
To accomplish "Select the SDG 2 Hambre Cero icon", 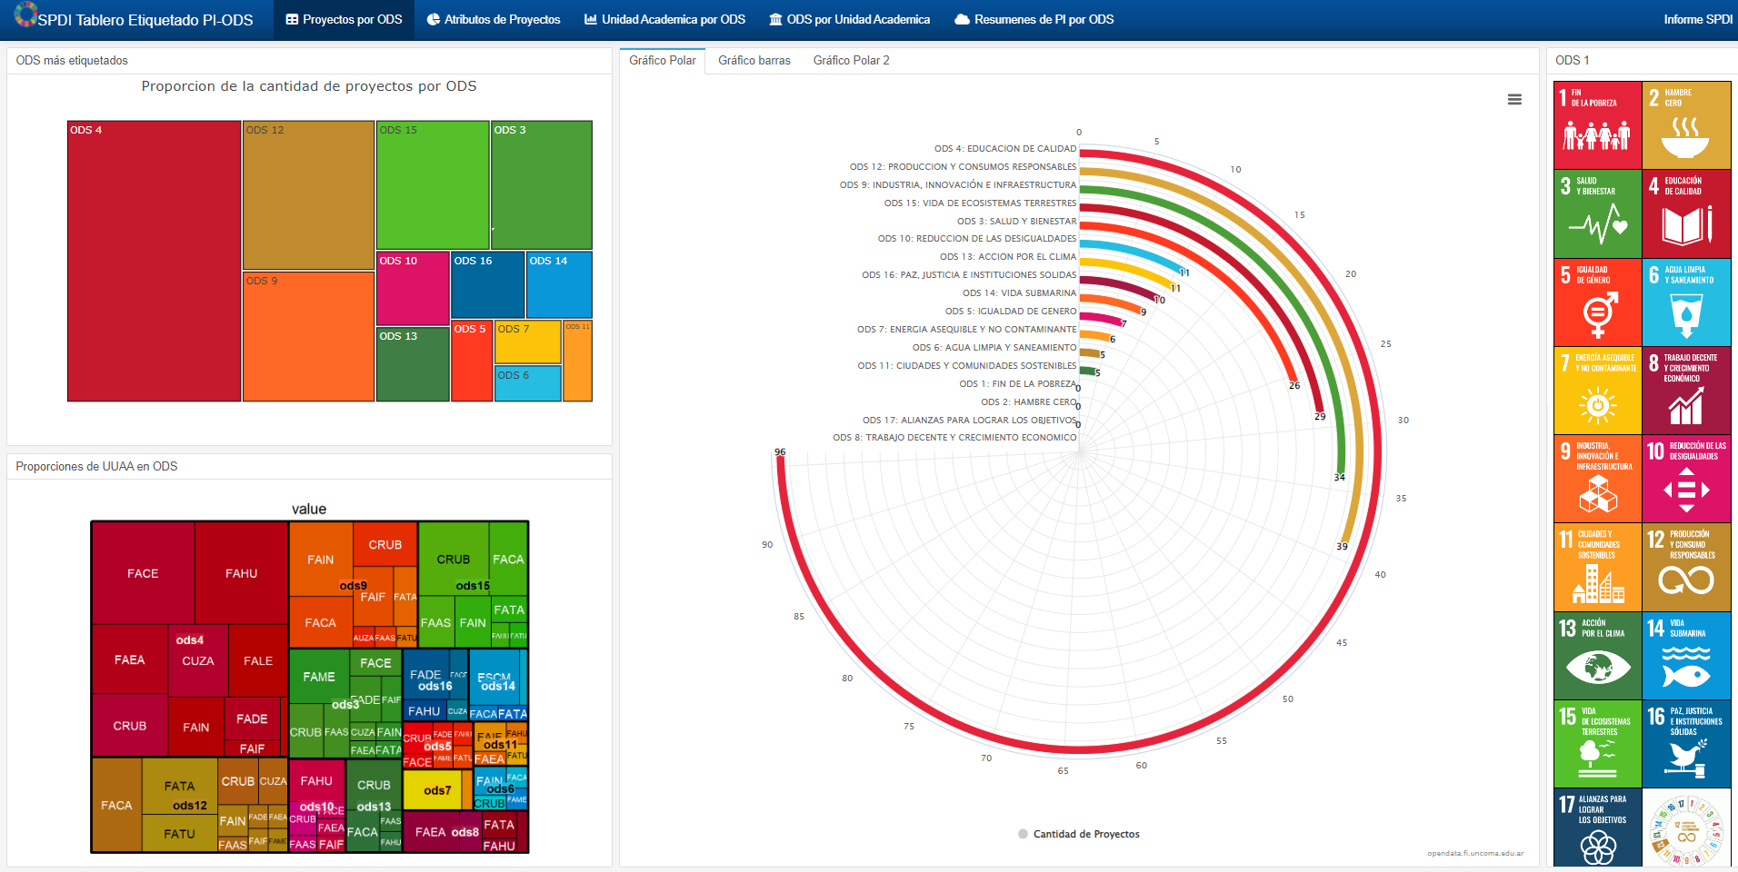I will [x=1686, y=125].
